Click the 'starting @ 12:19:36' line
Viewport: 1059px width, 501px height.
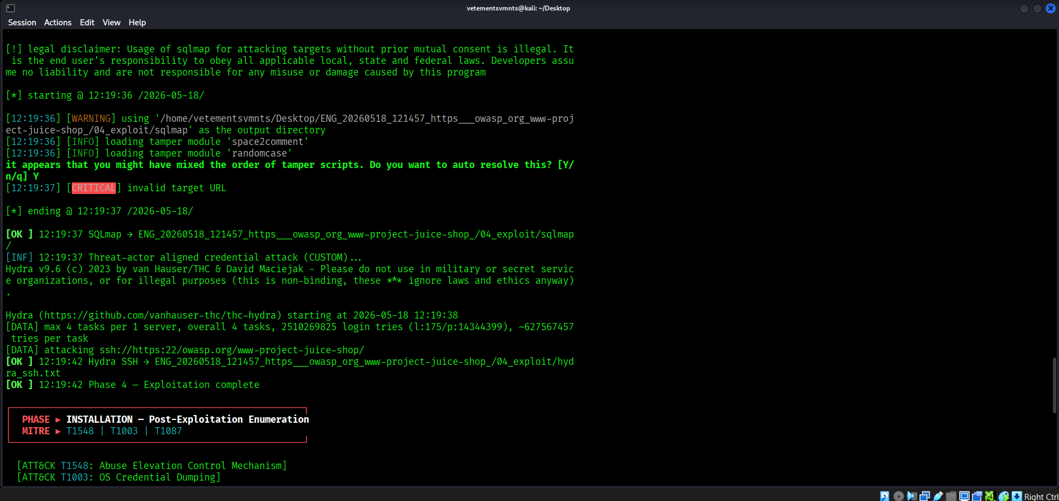[105, 95]
